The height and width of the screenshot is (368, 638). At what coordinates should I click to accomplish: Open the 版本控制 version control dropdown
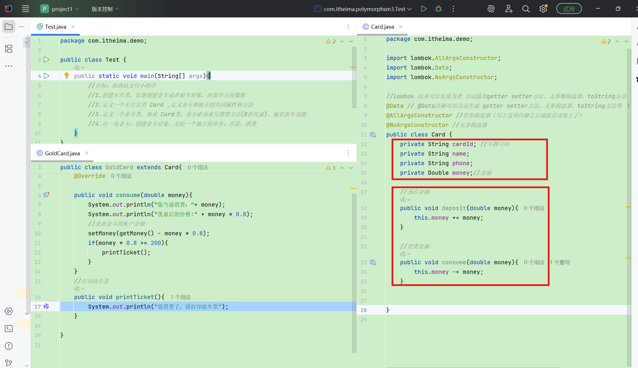(105, 9)
